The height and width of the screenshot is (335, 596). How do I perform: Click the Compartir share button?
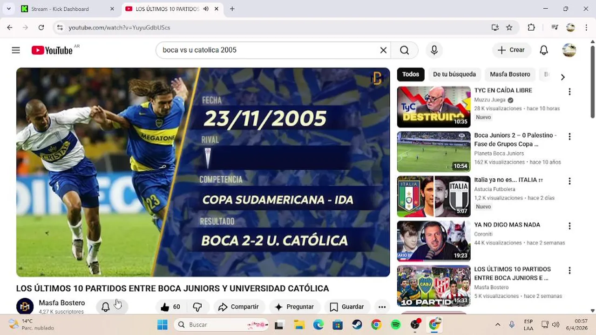pos(238,307)
